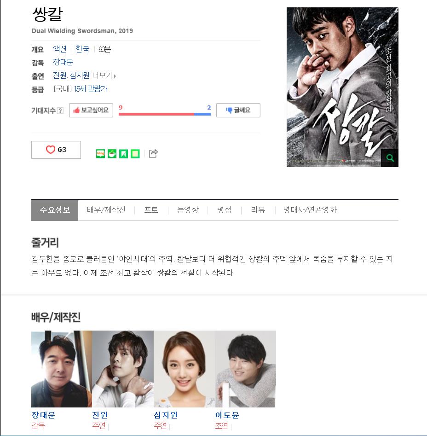
Task: Open 심지원 actress photo thumbnail
Action: click(x=184, y=369)
